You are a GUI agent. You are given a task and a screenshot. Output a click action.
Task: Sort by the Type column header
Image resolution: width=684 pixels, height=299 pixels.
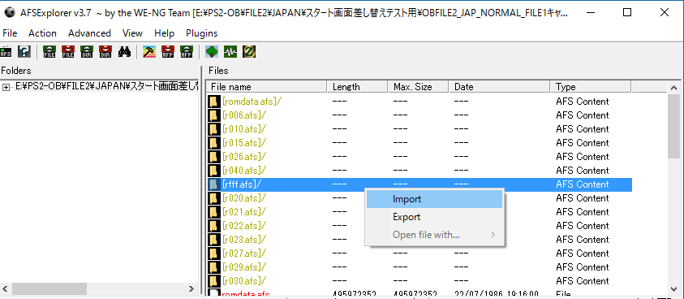coord(591,87)
